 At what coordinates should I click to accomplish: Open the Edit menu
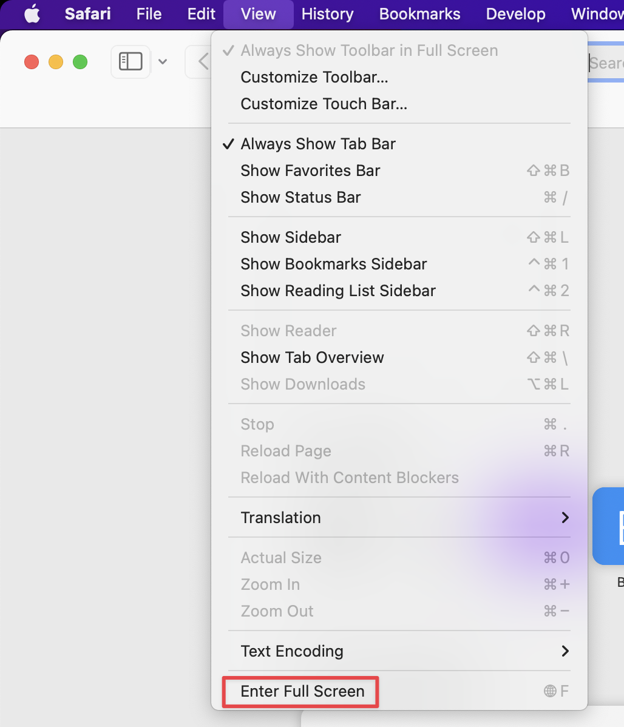(202, 14)
